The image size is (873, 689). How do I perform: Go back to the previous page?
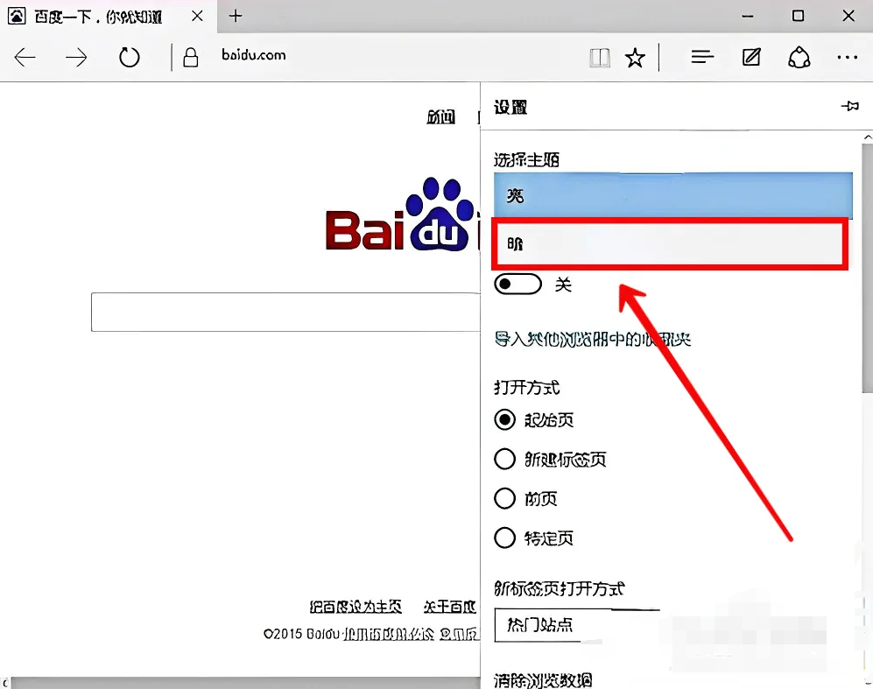[x=25, y=57]
